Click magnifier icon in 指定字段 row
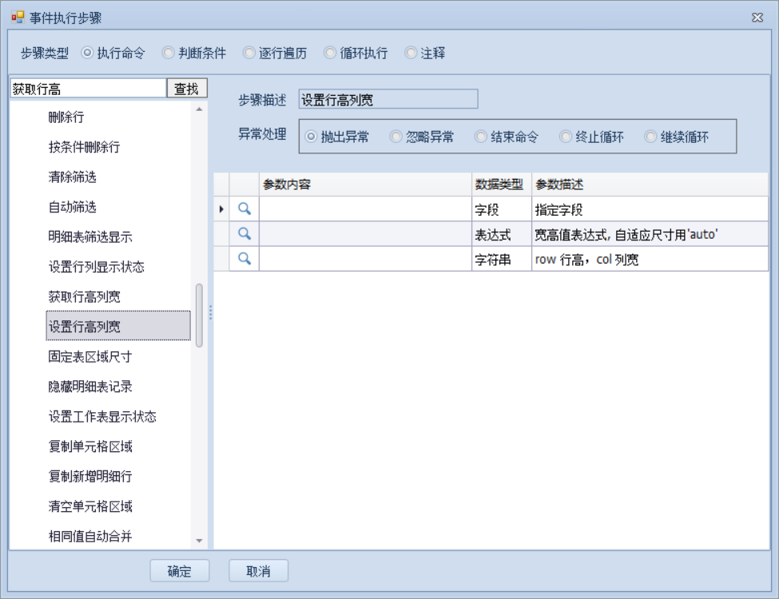The width and height of the screenshot is (779, 599). pyautogui.click(x=245, y=208)
